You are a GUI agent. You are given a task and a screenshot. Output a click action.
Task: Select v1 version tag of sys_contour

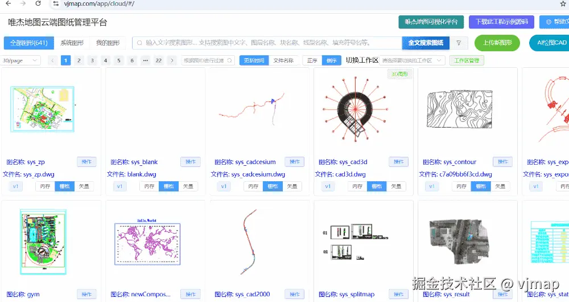tap(432, 186)
